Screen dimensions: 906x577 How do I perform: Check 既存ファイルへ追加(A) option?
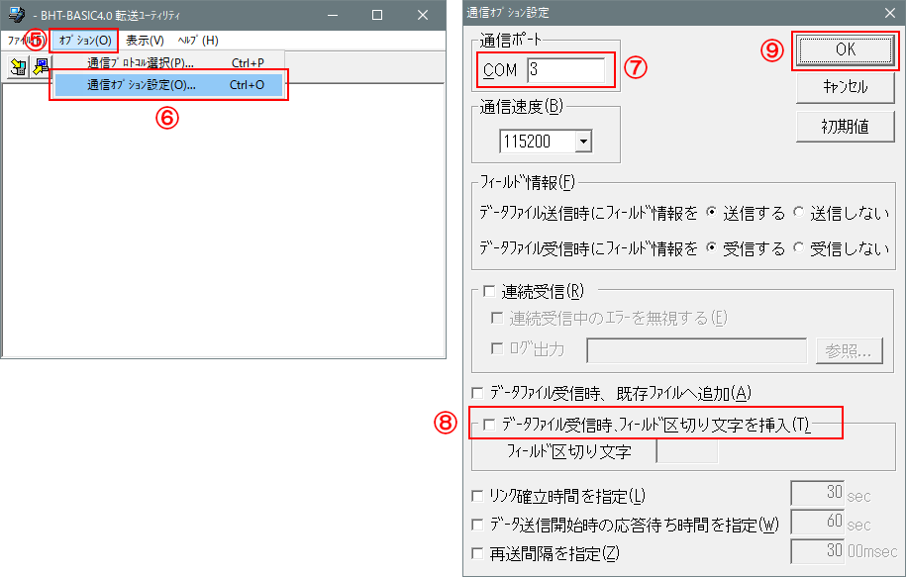tap(479, 392)
